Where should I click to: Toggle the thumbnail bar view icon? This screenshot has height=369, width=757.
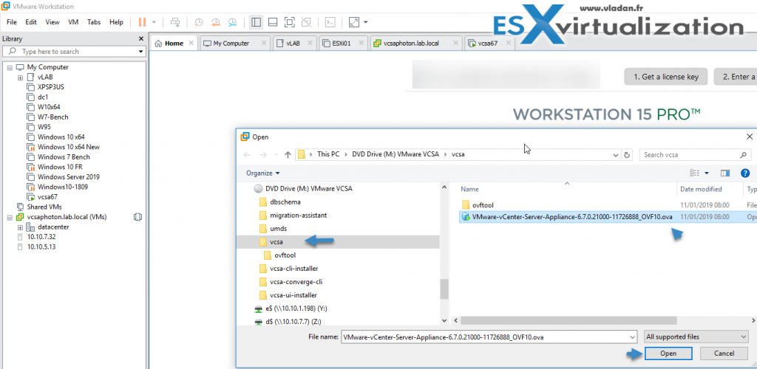click(x=273, y=22)
